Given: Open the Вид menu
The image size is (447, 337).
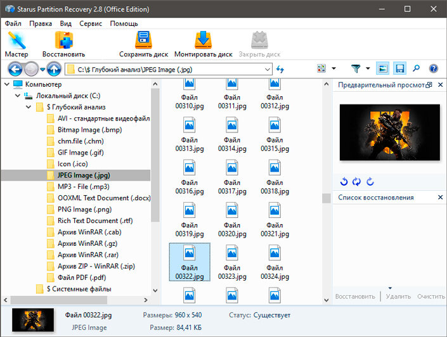Looking at the screenshot, I should (65, 23).
